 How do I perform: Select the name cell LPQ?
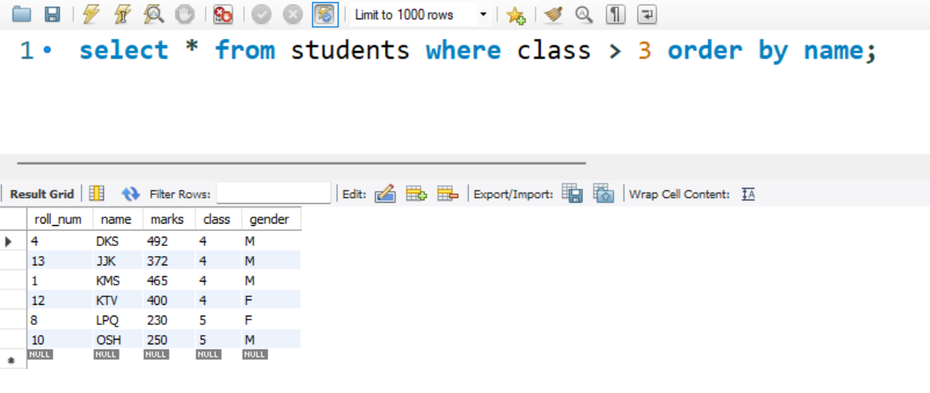point(118,320)
